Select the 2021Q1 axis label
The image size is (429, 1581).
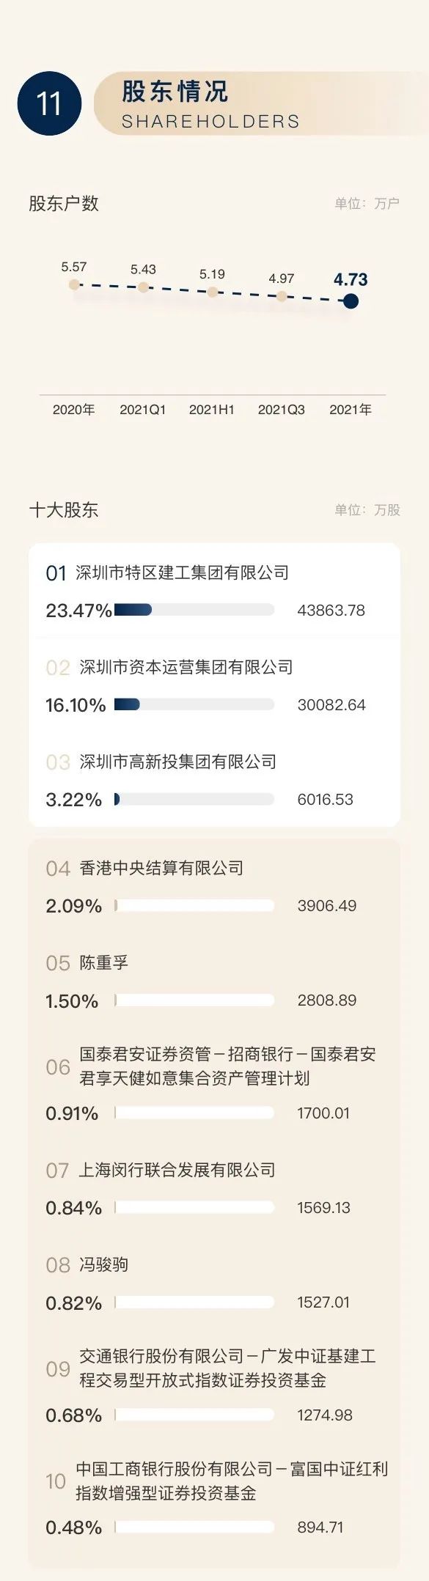pos(143,410)
